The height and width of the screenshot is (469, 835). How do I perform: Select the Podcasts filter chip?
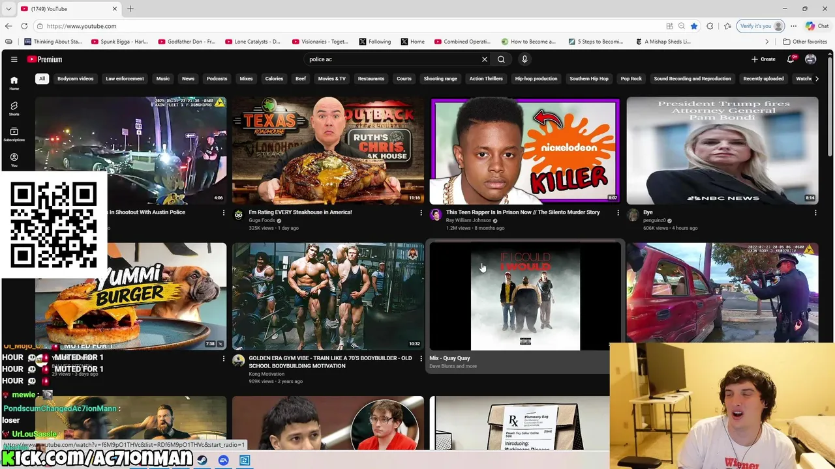[x=217, y=79]
